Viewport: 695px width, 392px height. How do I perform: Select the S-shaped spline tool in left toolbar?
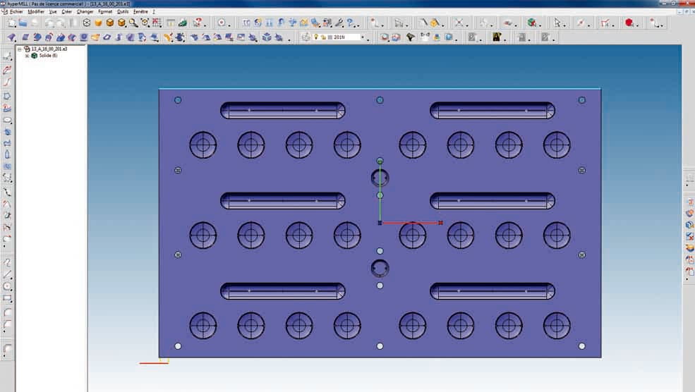click(7, 263)
